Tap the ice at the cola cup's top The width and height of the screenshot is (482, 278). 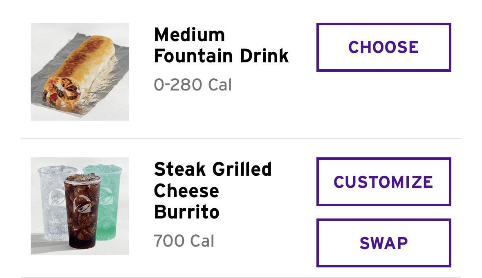pyautogui.click(x=82, y=178)
